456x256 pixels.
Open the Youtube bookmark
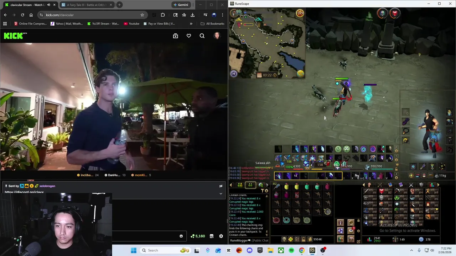[131, 24]
